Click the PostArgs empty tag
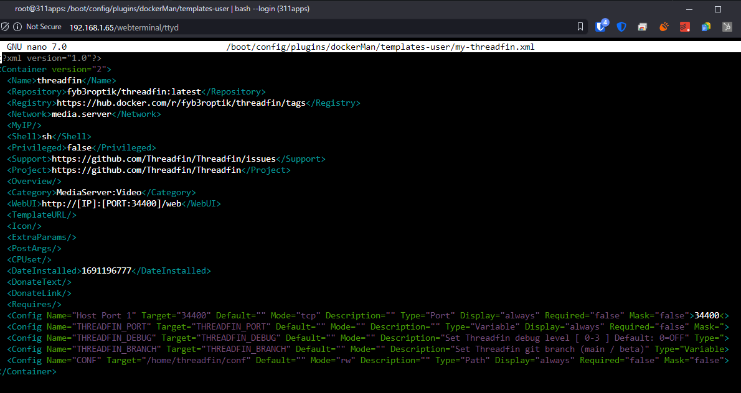This screenshot has height=393, width=741. 34,248
